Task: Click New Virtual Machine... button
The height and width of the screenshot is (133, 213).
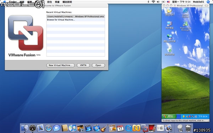Action: tap(60, 65)
